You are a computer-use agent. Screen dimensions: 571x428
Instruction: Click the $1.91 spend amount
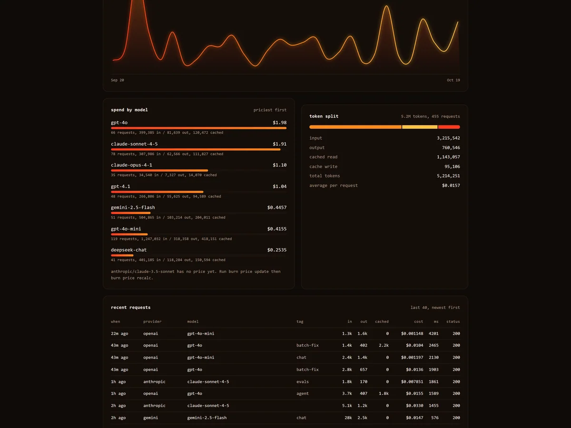280,144
